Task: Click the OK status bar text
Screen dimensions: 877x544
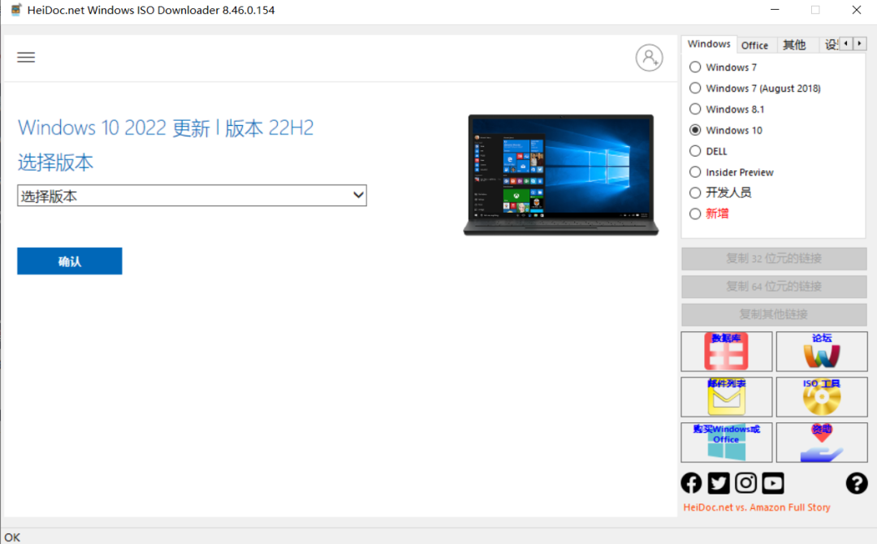Action: point(11,538)
